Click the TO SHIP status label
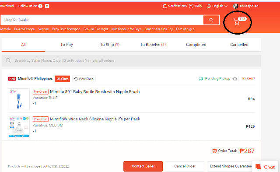Image resolution: width=280 pixels, height=172 pixels. 248,79
